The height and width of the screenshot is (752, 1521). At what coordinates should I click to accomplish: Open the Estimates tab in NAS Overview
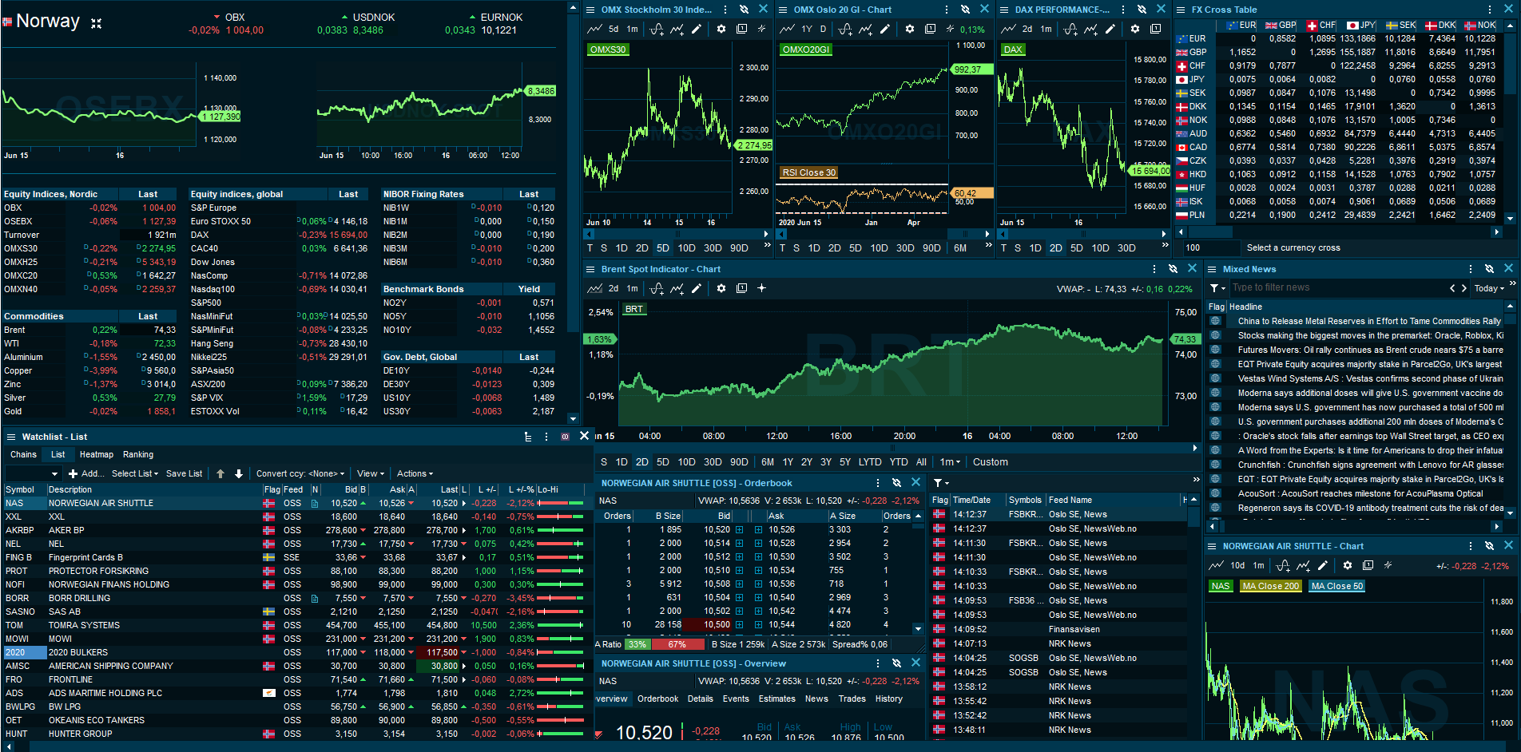[777, 699]
